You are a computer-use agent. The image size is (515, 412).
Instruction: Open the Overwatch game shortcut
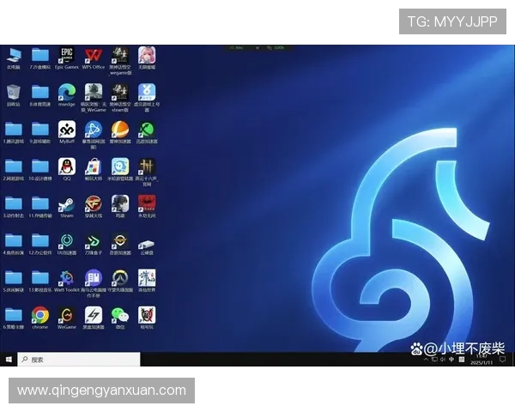(120, 278)
